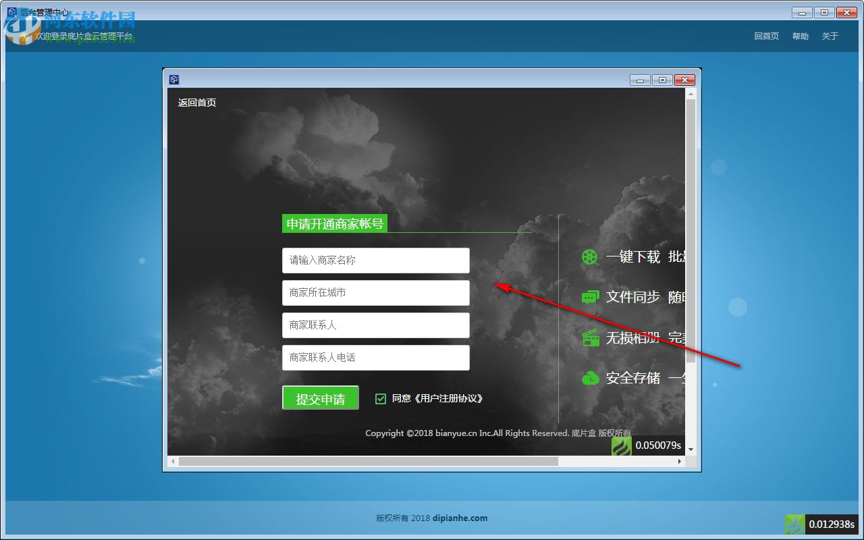Click the clapperboard icon for 无损相册
The height and width of the screenshot is (540, 864).
tap(591, 337)
